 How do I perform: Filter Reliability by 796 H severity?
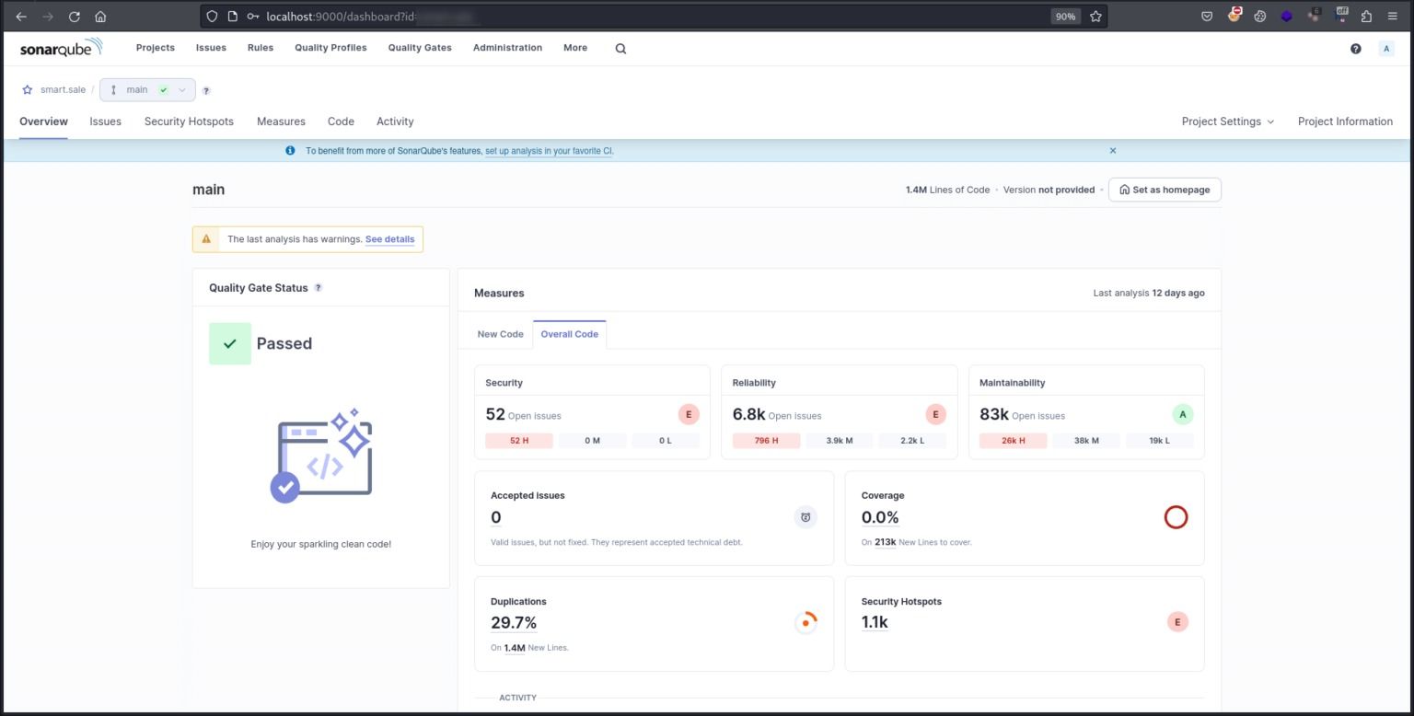(x=766, y=441)
